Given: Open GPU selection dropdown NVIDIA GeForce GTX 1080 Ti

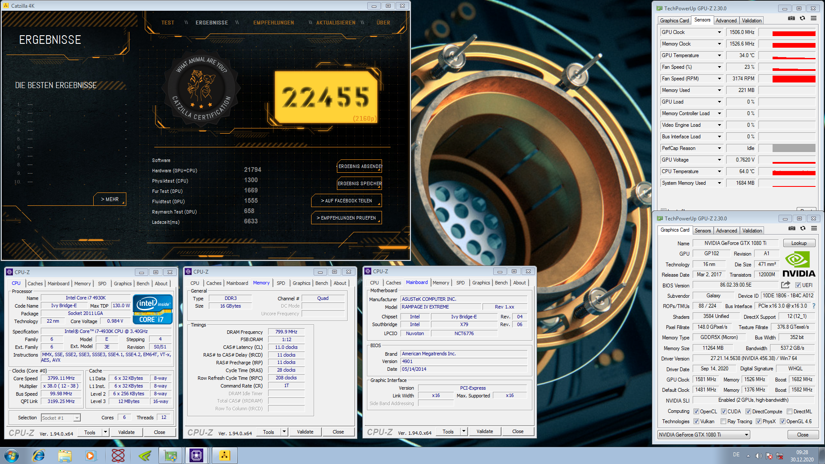Looking at the screenshot, I should 704,434.
